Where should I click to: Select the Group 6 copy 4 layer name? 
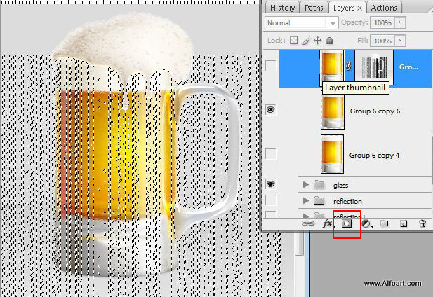[x=374, y=155]
